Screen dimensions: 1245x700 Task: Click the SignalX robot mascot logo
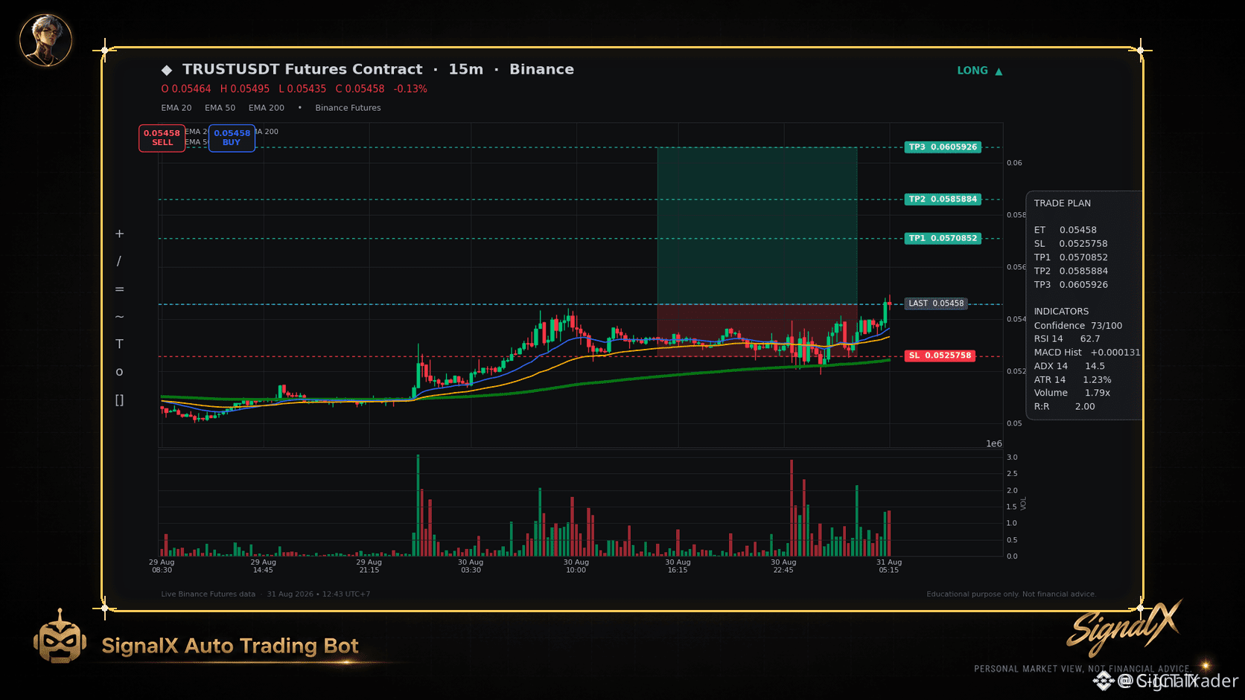(x=60, y=637)
